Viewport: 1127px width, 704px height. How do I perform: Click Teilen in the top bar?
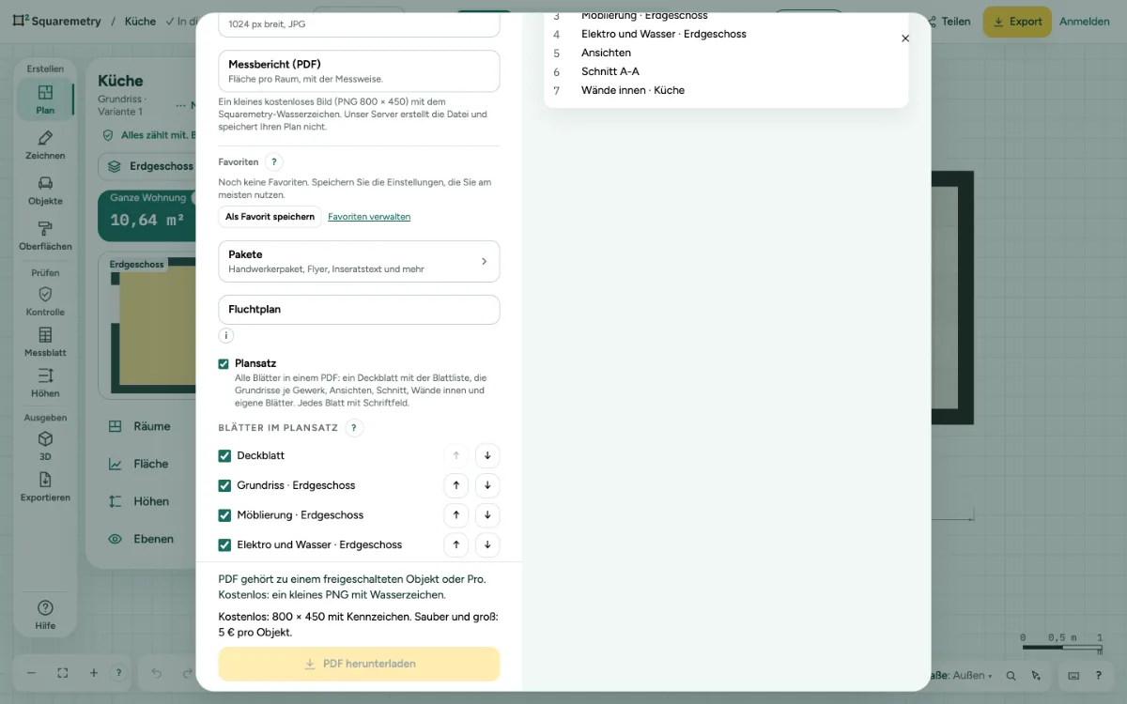coord(949,22)
